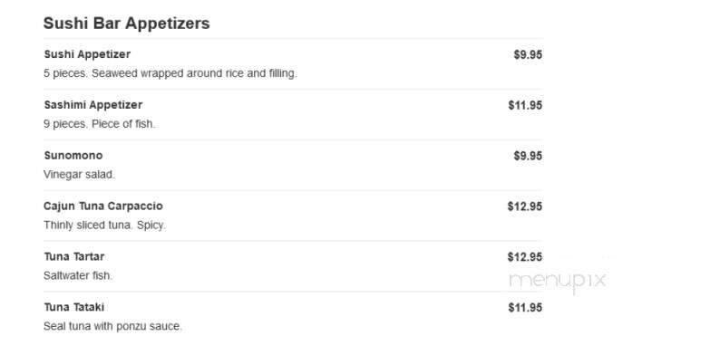The image size is (720, 355).
Task: Open the Tuna Tataki menu item
Action: pos(74,307)
